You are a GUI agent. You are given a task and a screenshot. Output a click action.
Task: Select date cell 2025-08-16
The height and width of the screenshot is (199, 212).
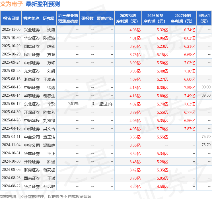coord(11,79)
